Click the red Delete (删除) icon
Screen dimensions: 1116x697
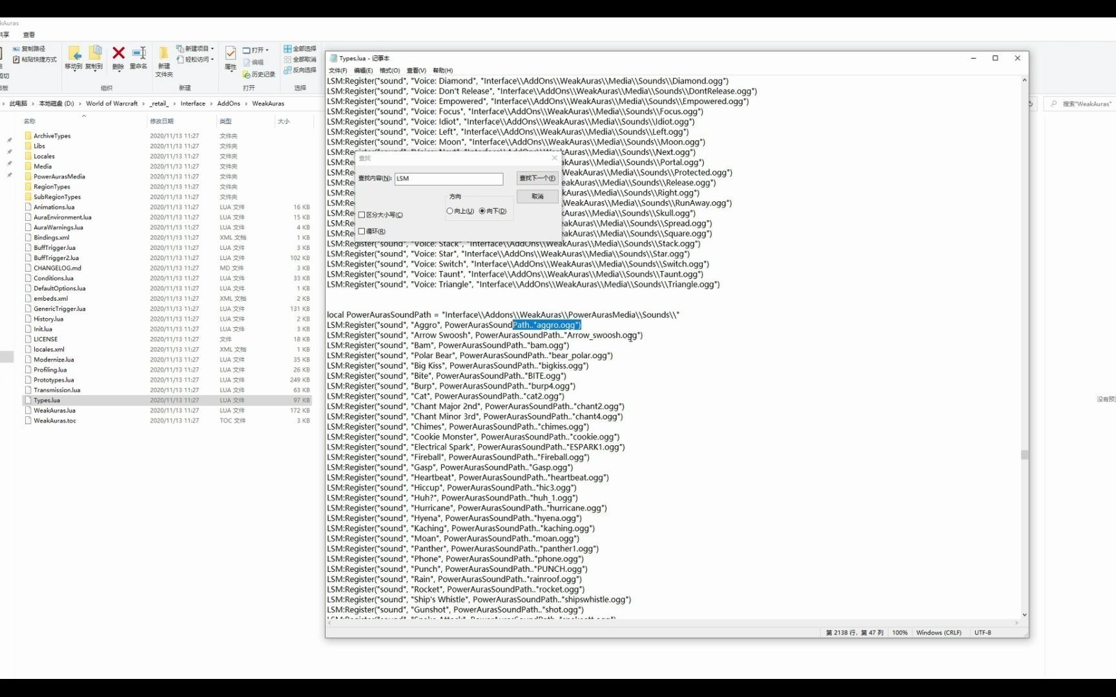[x=118, y=53]
